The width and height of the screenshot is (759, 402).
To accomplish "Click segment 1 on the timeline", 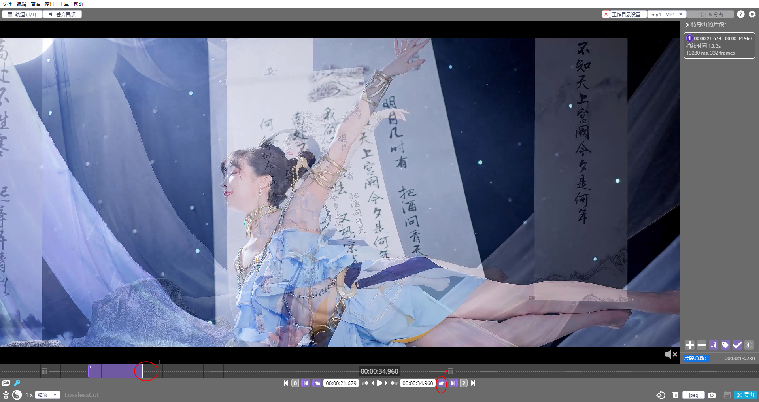I will pos(115,371).
